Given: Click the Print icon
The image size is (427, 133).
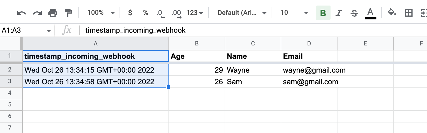Looking at the screenshot, I should tap(53, 13).
